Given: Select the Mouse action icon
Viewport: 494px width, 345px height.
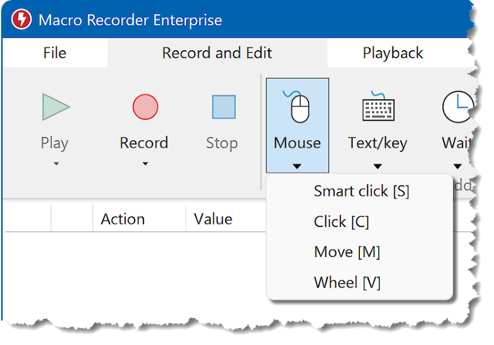Looking at the screenshot, I should [x=297, y=106].
